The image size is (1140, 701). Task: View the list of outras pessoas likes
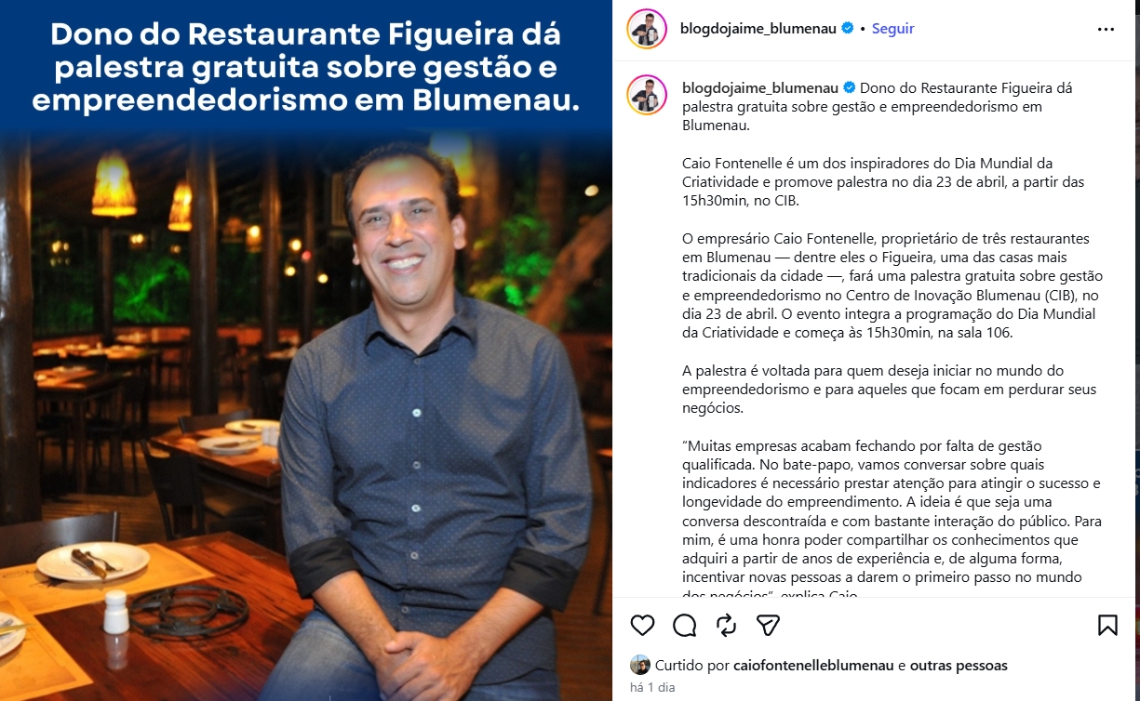pyautogui.click(x=959, y=666)
